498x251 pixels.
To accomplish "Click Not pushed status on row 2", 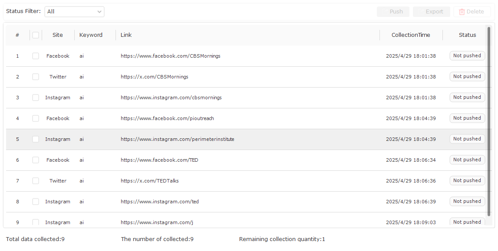I will [467, 77].
